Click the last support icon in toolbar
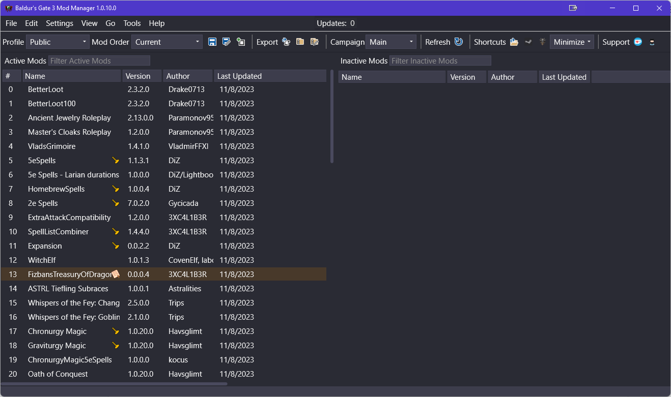The width and height of the screenshot is (671, 397). pos(652,42)
